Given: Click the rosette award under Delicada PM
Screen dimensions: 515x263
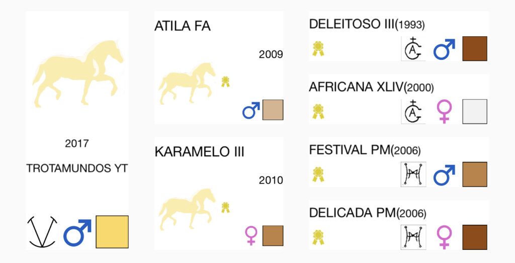Looking at the screenshot, I should coord(318,237).
